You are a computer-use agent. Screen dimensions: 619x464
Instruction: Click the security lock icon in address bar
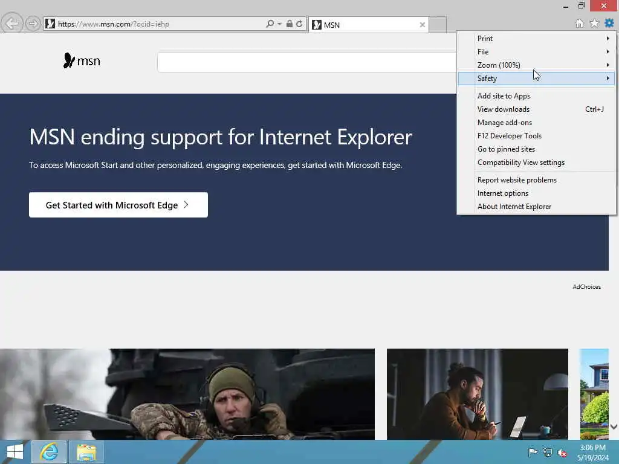(x=290, y=24)
